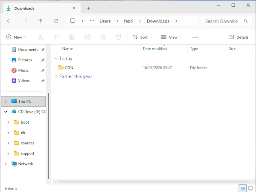Click the New button

(x=16, y=37)
